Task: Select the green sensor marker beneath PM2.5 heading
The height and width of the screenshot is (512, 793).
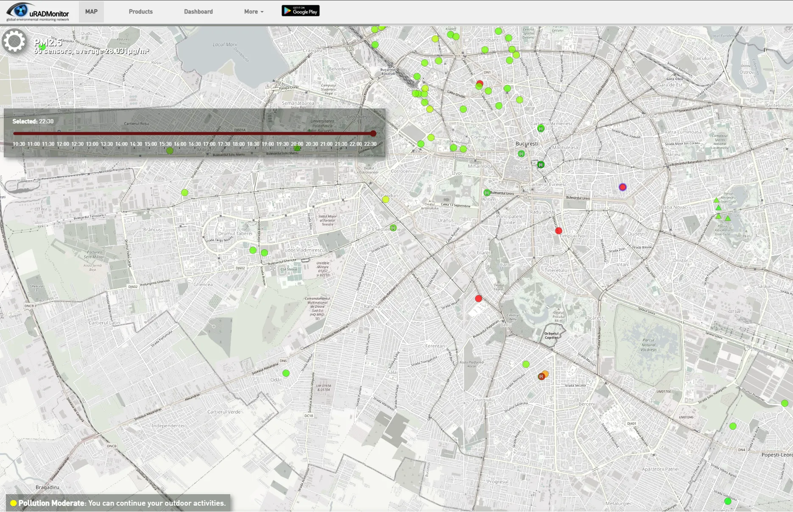Action: (42, 47)
